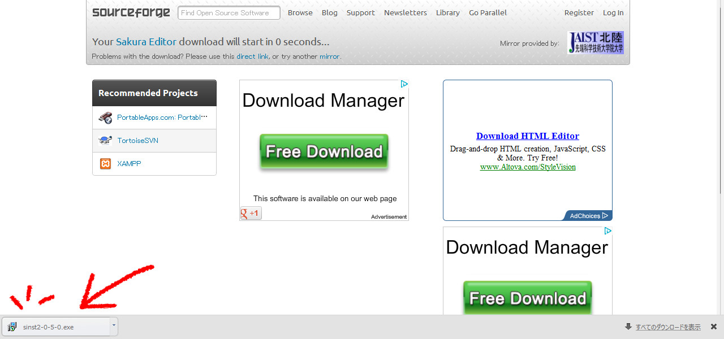Click the 'Mirror provided by:' label
Image resolution: width=724 pixels, height=339 pixels.
point(529,44)
